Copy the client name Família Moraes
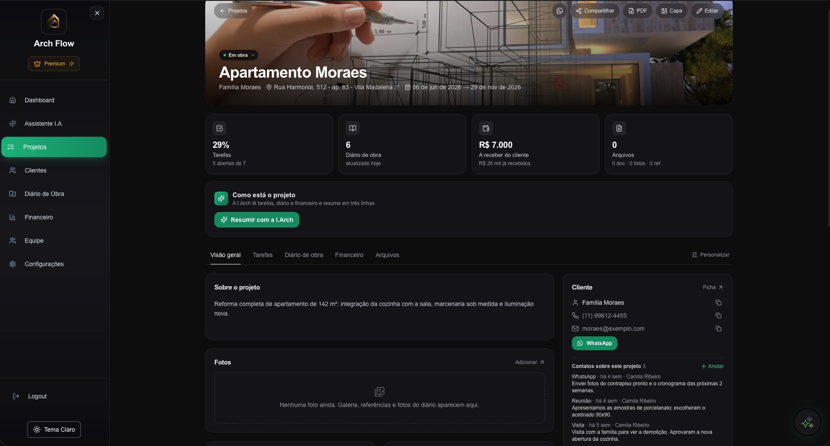 click(718, 303)
